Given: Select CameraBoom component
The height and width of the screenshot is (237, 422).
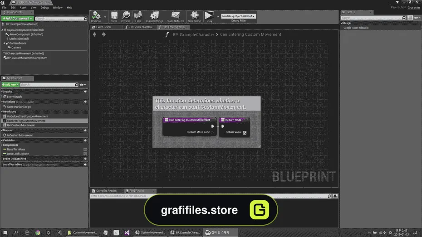Looking at the screenshot, I should (x=18, y=43).
